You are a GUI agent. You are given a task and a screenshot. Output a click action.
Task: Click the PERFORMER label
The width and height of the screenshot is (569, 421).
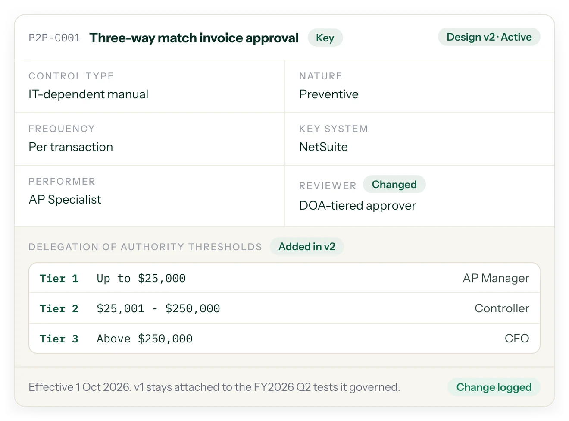click(62, 181)
